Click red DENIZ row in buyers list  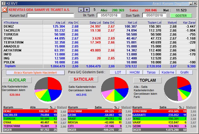tap(30, 111)
